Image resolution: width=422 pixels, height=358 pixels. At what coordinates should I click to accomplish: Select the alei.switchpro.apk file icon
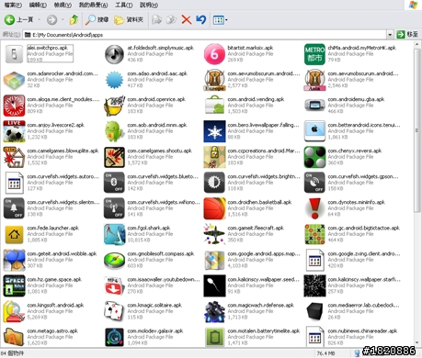(x=14, y=54)
